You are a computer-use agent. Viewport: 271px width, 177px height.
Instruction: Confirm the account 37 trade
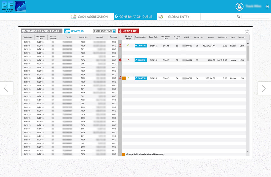[141, 60]
